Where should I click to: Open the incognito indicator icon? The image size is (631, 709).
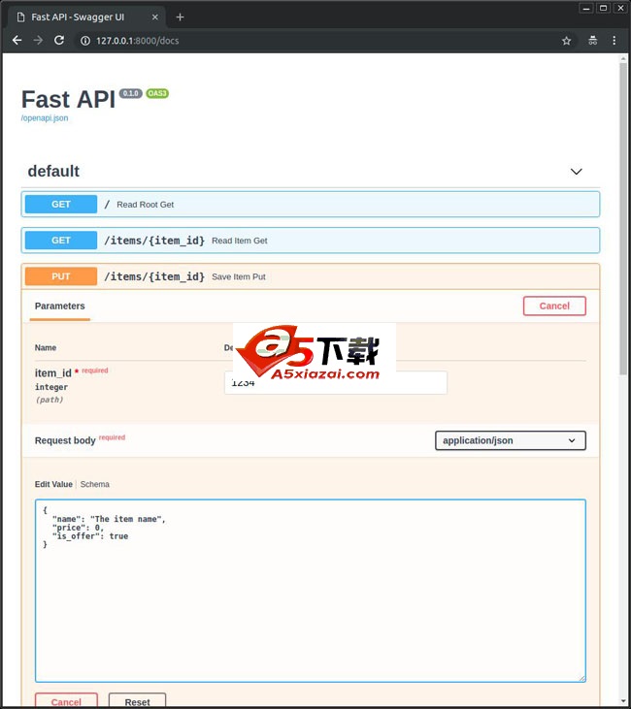(592, 40)
